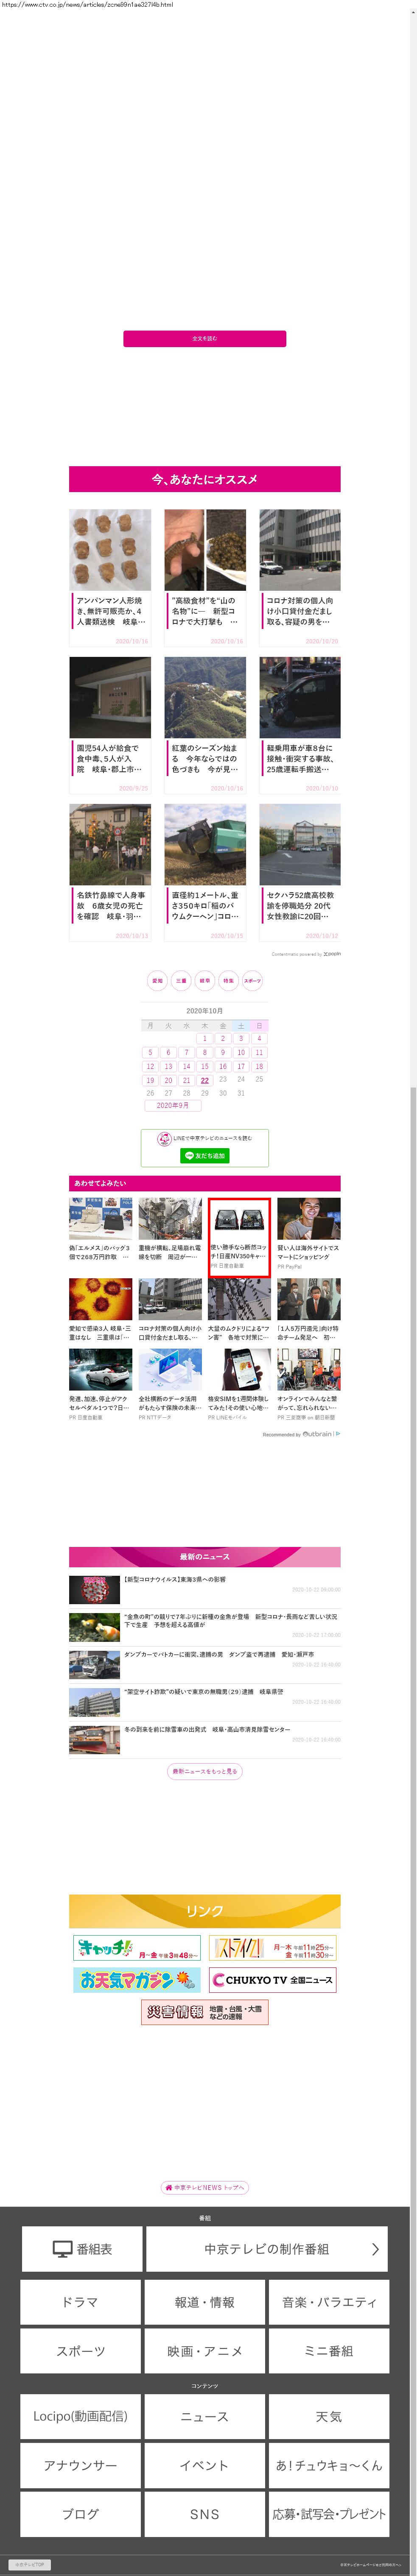
Task: Open the 音楽・バラエティ footer menu
Action: [x=329, y=2302]
